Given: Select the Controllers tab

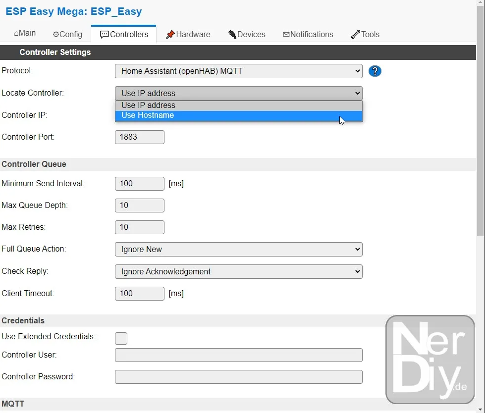Looking at the screenshot, I should pyautogui.click(x=124, y=35).
